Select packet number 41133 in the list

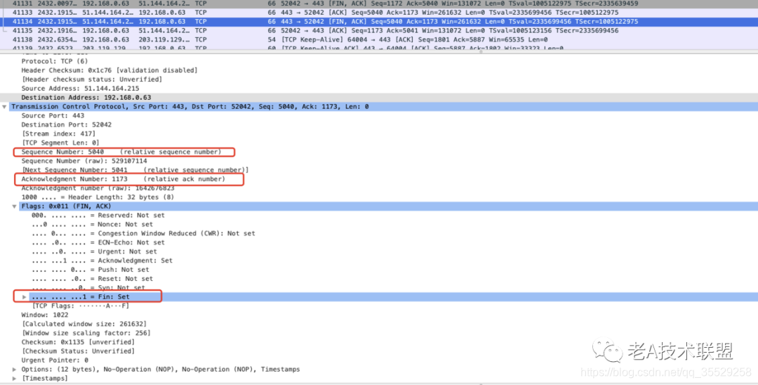pos(379,13)
